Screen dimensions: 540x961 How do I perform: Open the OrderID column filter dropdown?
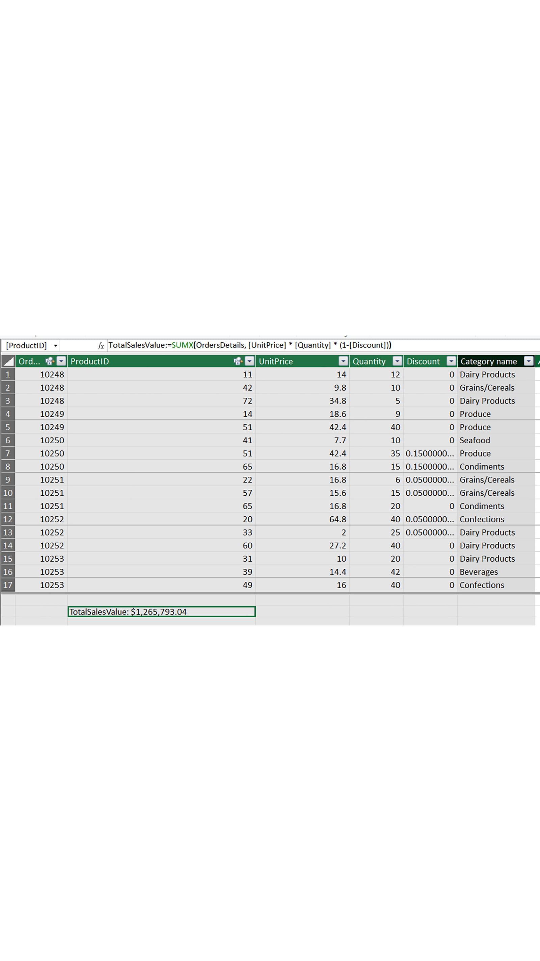(61, 361)
